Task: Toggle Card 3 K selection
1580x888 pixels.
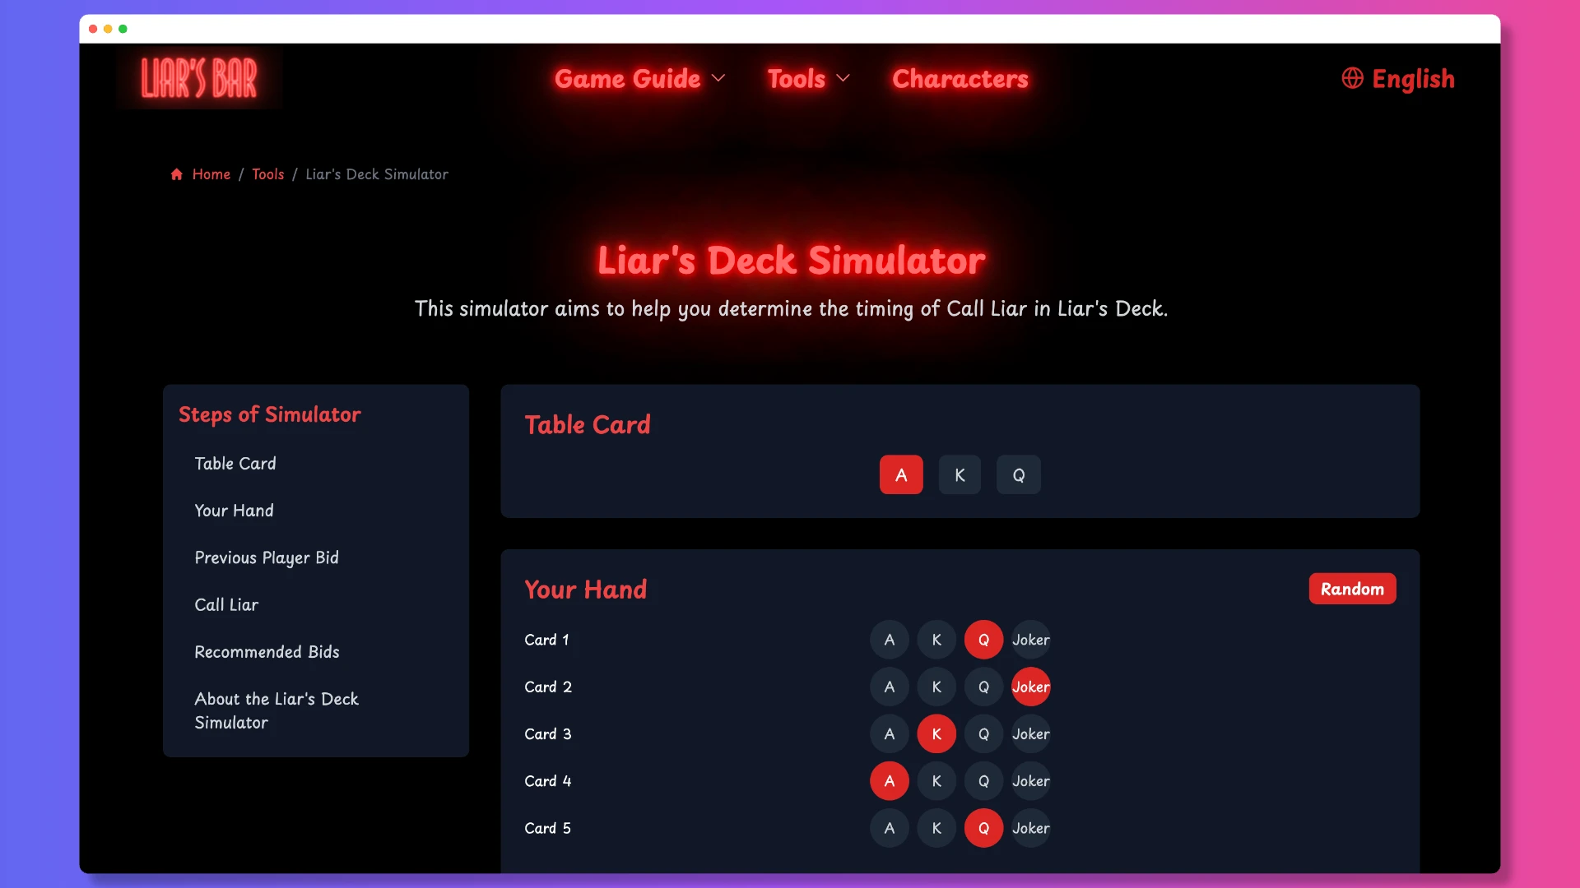Action: click(936, 733)
